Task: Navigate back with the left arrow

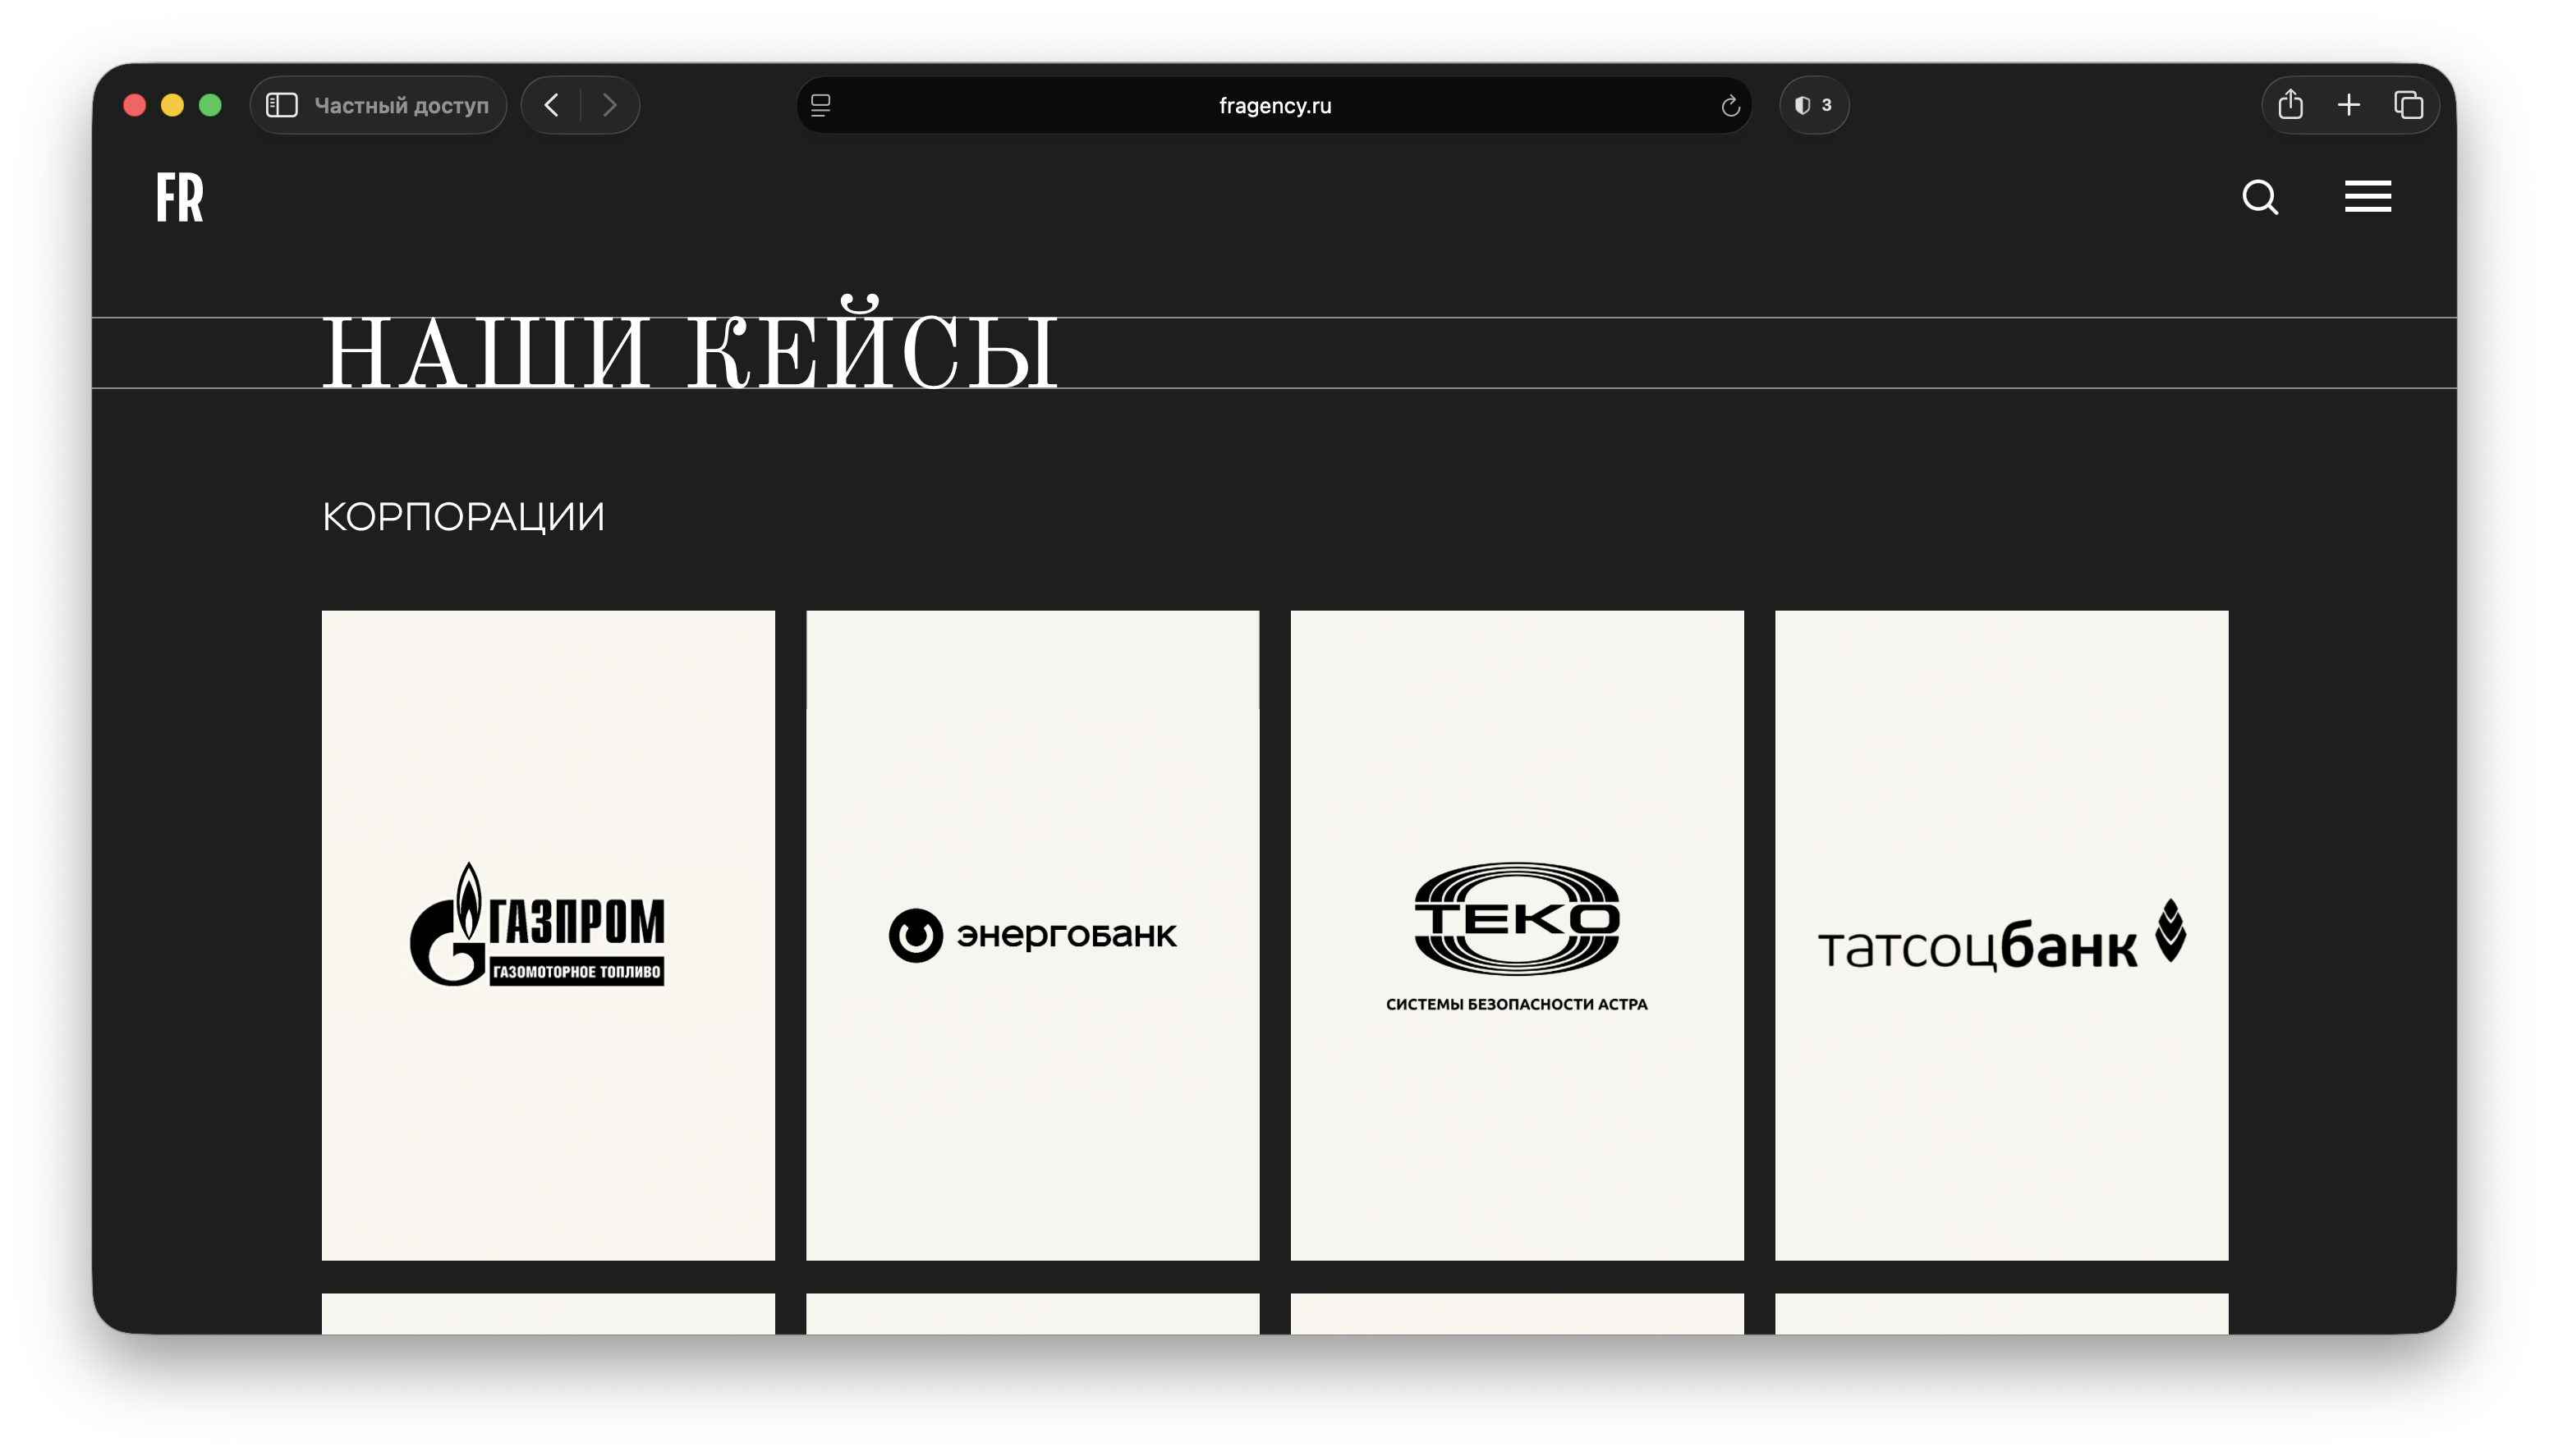Action: point(551,105)
